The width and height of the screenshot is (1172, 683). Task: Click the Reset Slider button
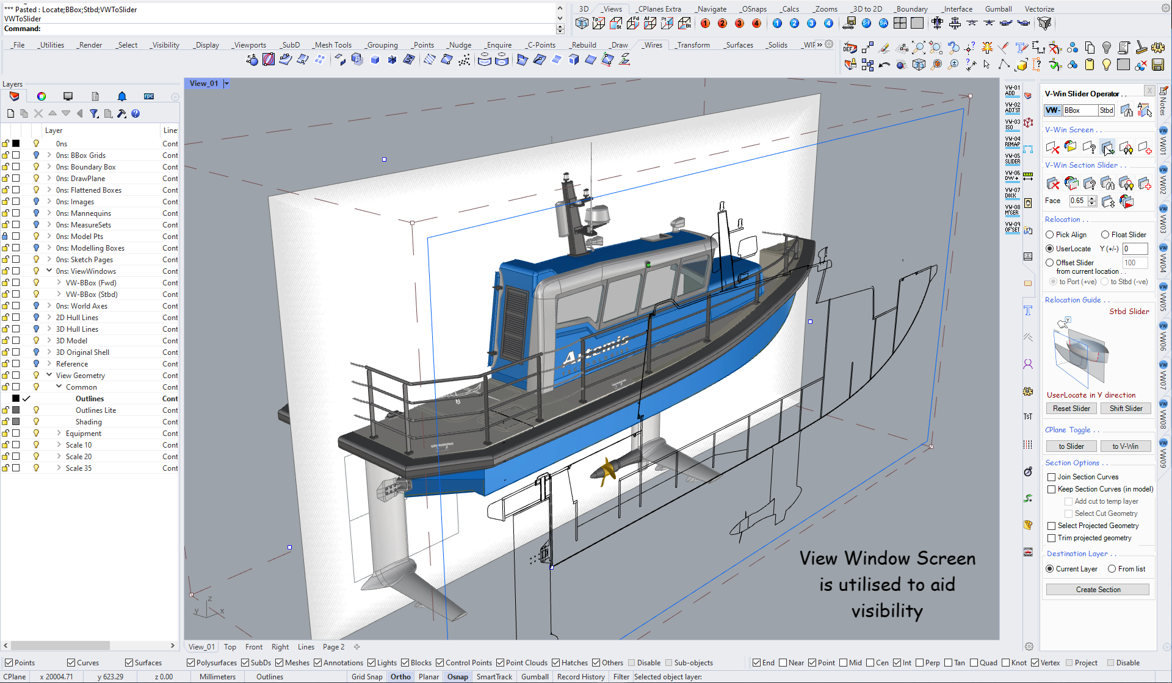click(1071, 409)
